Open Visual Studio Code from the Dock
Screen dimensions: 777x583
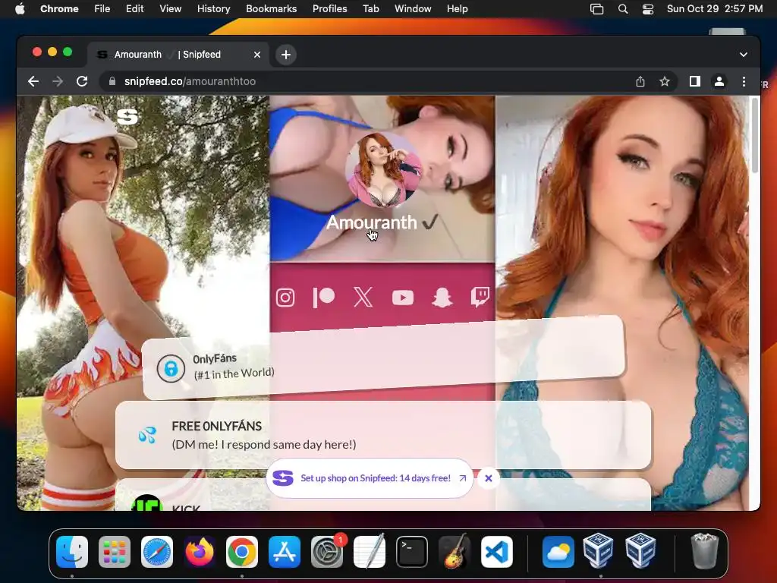(496, 552)
